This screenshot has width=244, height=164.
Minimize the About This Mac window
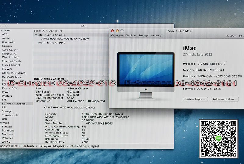pos(117,31)
